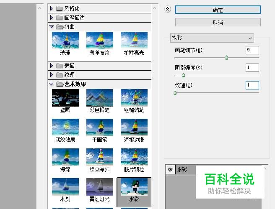The image size is (275, 209).
Task: Click the 阴影强度(S) label
Action: pos(189,68)
